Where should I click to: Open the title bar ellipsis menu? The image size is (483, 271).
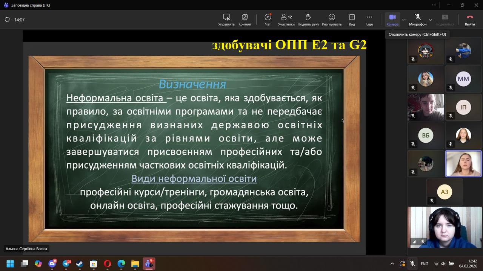tap(434, 5)
